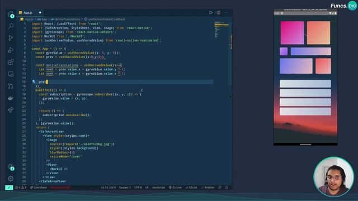The width and height of the screenshot is (358, 201).
Task: Click ESLint status item
Action: point(191,188)
